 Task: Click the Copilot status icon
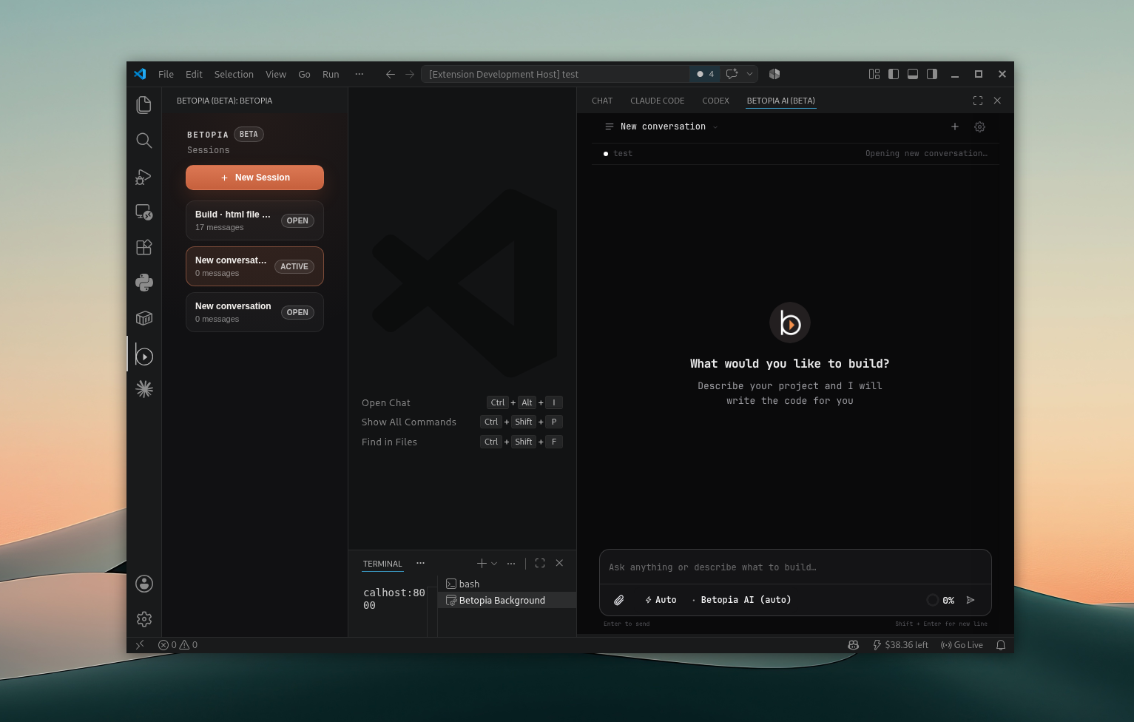pos(853,645)
